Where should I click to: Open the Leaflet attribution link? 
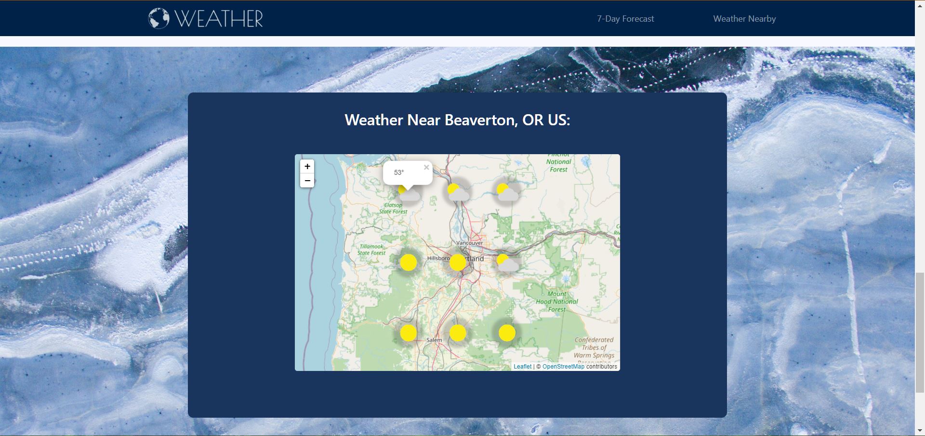pyautogui.click(x=522, y=367)
